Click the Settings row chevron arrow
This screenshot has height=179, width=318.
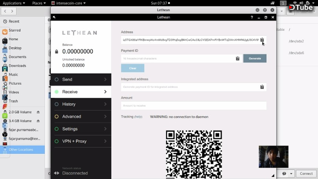click(105, 129)
